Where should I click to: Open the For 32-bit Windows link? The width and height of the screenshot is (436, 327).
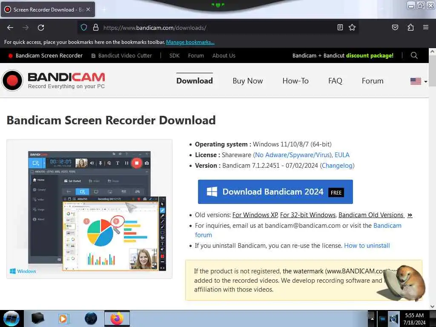[308, 215]
